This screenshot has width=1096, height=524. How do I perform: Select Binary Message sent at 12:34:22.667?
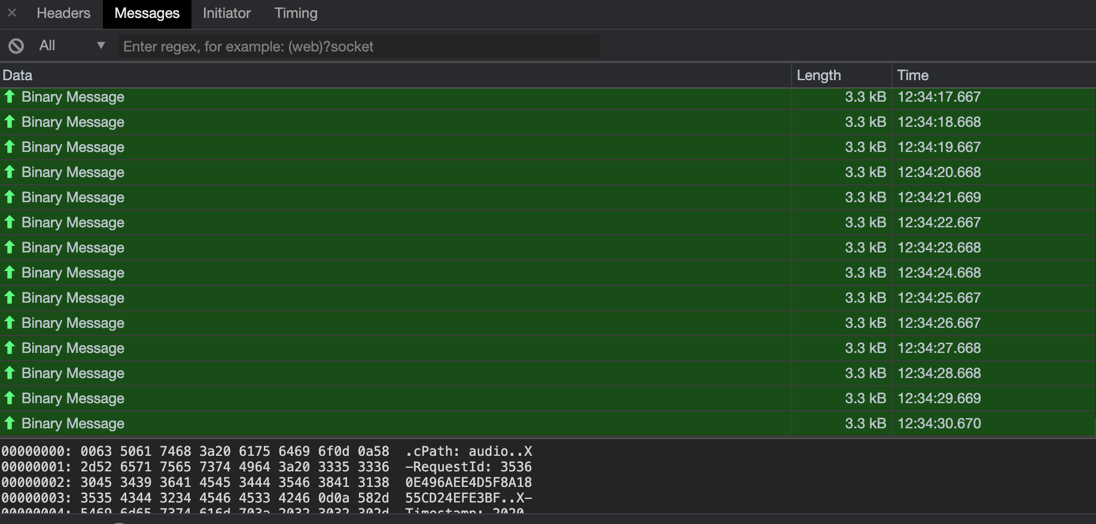(x=547, y=223)
